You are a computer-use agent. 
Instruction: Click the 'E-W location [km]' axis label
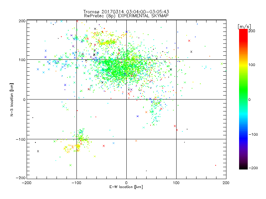126,187
